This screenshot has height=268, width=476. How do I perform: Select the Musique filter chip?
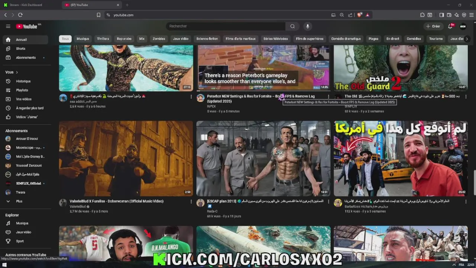[83, 39]
